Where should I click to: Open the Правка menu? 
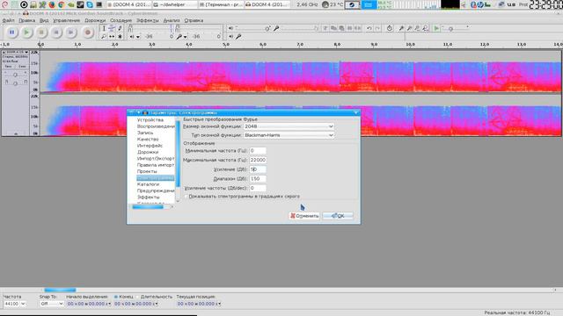(x=26, y=20)
